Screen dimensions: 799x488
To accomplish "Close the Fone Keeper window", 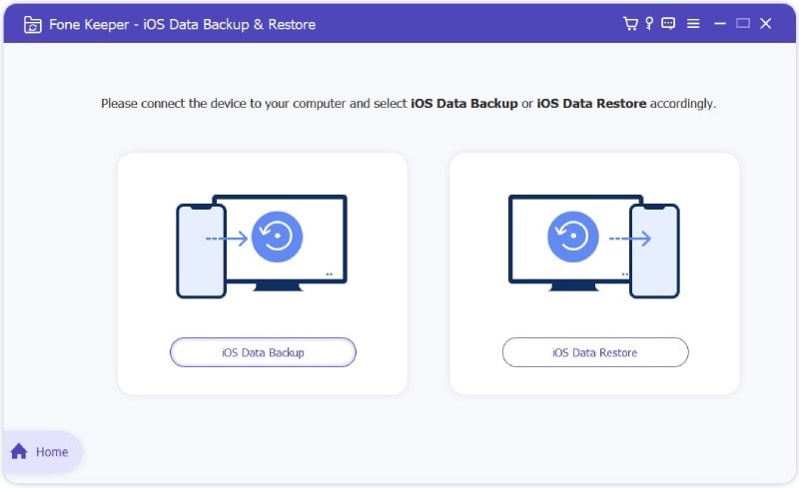I will (x=765, y=23).
